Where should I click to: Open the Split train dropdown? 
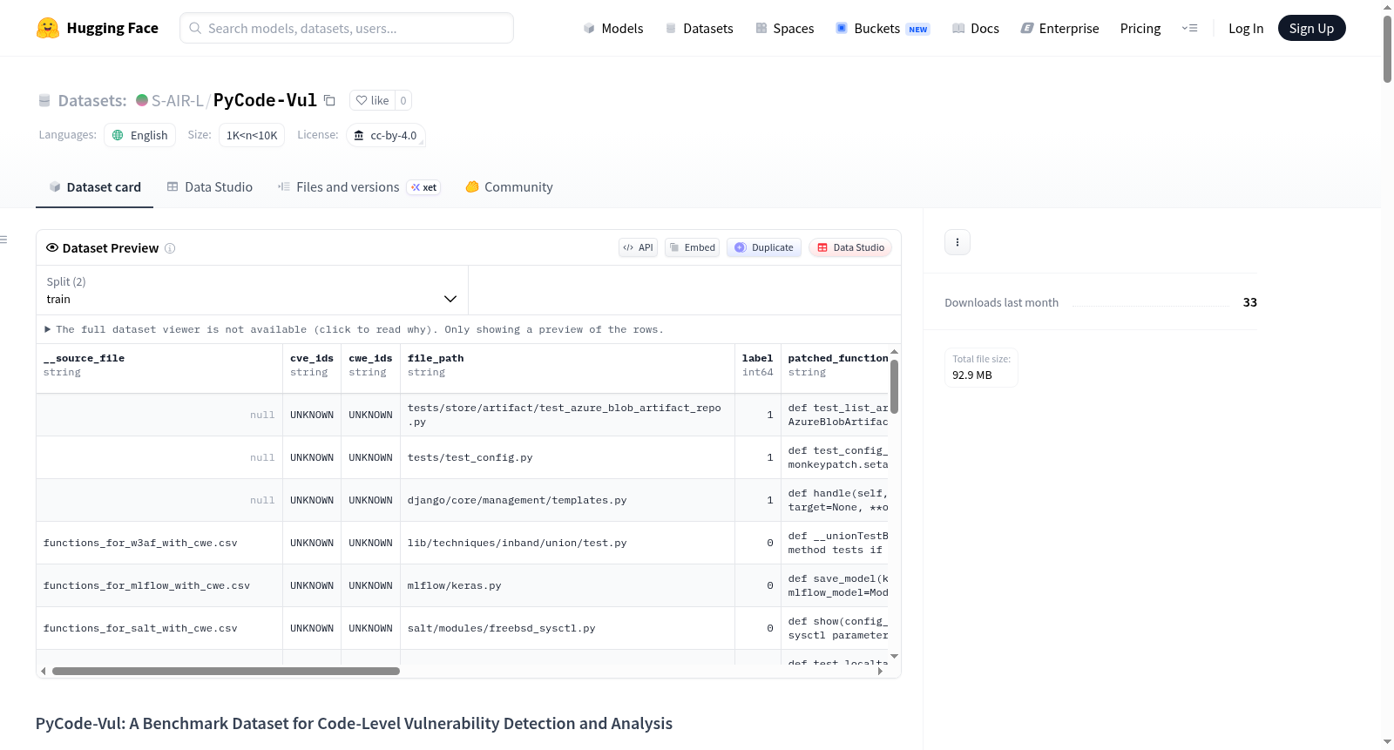tap(253, 290)
